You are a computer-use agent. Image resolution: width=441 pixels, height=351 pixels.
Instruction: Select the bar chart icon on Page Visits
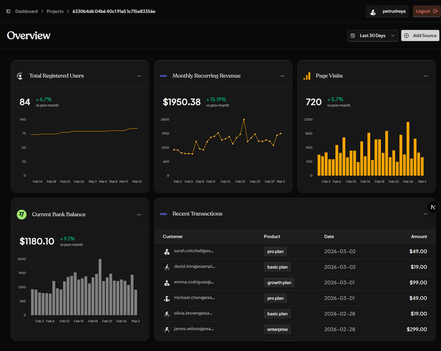click(307, 76)
